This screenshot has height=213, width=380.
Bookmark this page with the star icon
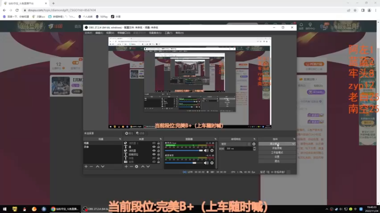coord(355,10)
